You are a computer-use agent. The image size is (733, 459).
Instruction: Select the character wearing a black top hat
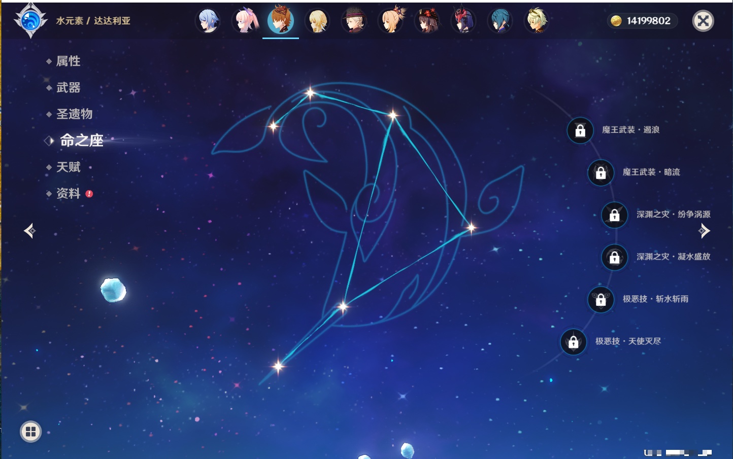[x=354, y=21]
